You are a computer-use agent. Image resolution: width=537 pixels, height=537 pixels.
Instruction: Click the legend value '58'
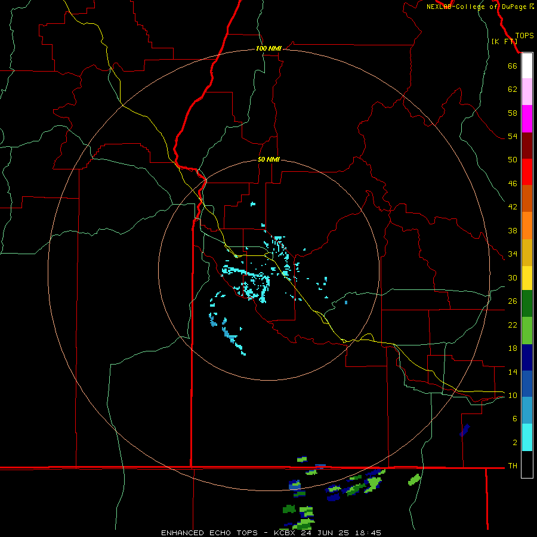click(x=513, y=113)
